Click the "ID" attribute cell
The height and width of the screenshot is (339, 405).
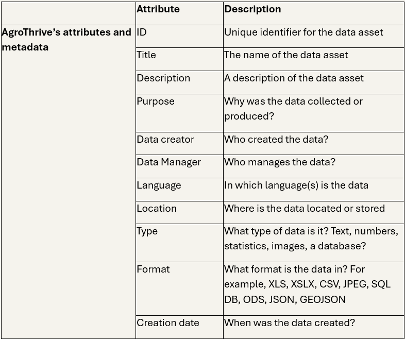142,32
